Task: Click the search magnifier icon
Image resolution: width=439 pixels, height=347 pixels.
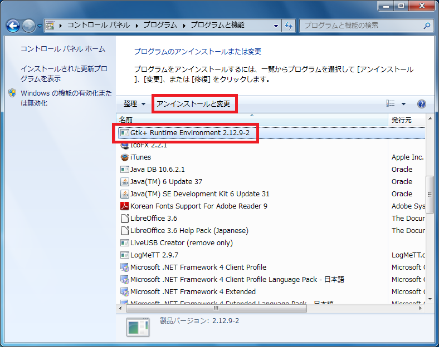Action: click(427, 26)
